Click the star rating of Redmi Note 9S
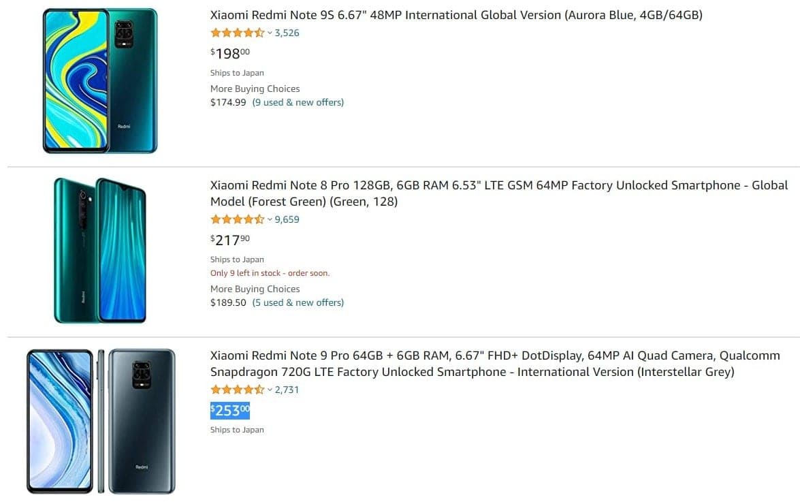 coord(237,33)
